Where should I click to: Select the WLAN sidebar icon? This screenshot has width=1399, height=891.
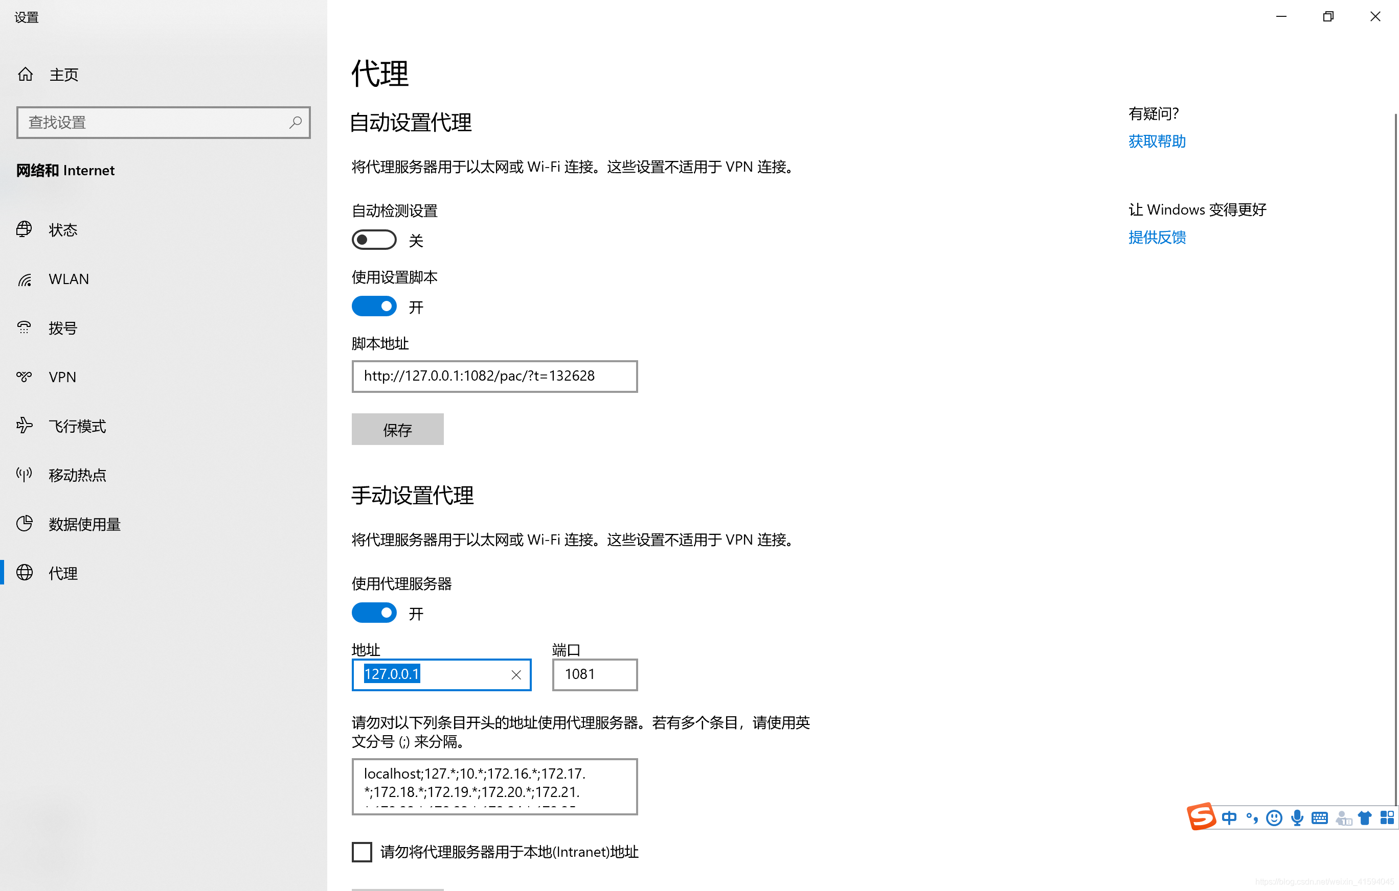coord(25,279)
